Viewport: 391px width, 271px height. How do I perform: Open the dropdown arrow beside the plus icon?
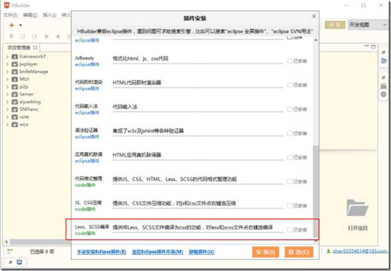pos(20,25)
